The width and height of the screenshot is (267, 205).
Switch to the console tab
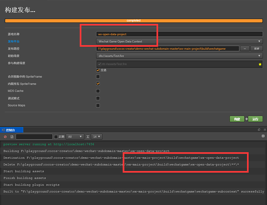tap(11, 130)
